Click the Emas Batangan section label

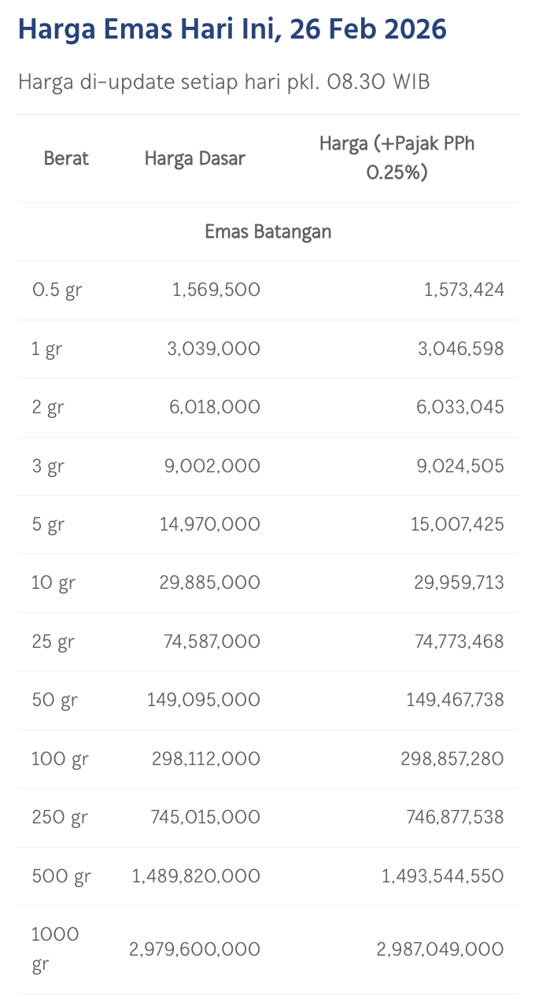(267, 231)
